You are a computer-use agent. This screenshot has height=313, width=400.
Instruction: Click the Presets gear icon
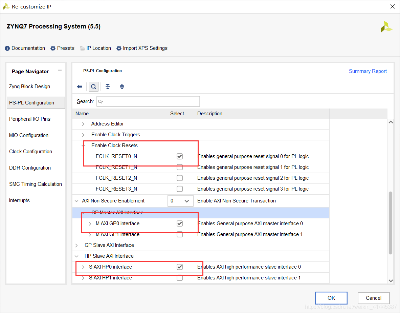pos(53,48)
